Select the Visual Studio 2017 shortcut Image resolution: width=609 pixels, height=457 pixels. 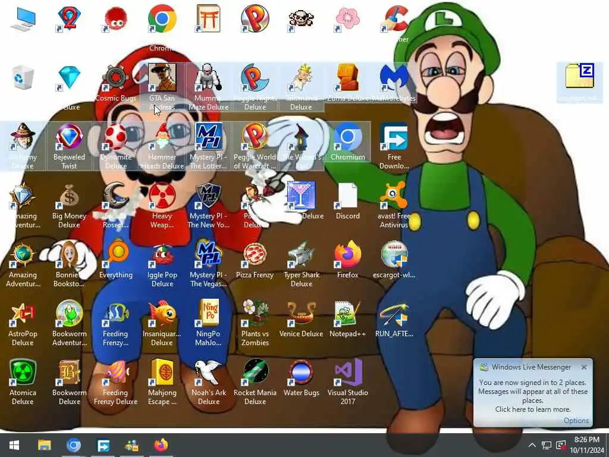coord(347,373)
